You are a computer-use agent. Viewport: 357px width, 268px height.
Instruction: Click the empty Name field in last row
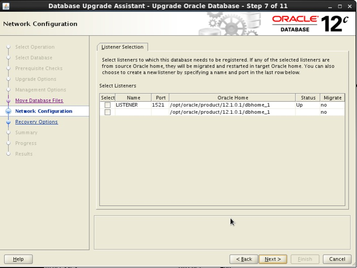coord(133,112)
